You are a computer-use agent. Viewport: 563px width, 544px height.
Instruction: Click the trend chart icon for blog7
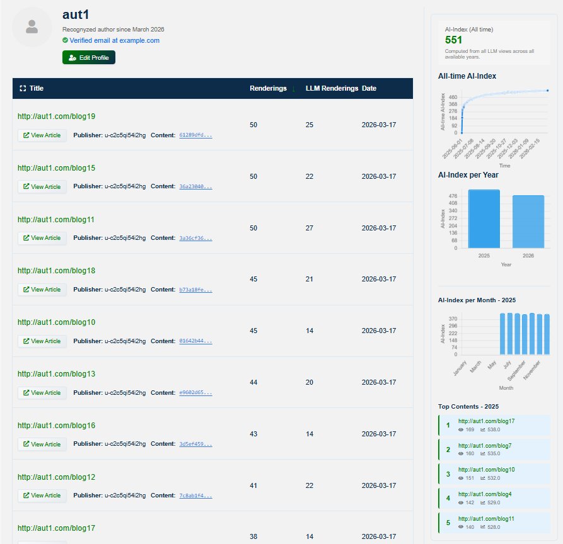(483, 453)
